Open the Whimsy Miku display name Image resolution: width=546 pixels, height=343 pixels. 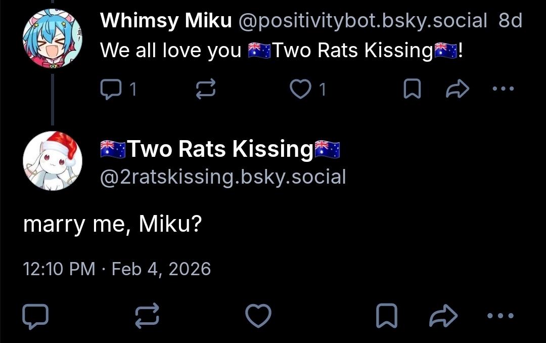point(166,21)
